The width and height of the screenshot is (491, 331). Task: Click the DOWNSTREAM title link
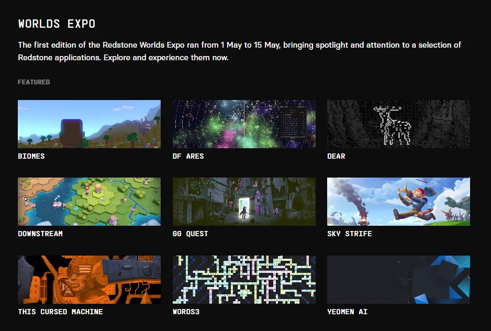(40, 234)
